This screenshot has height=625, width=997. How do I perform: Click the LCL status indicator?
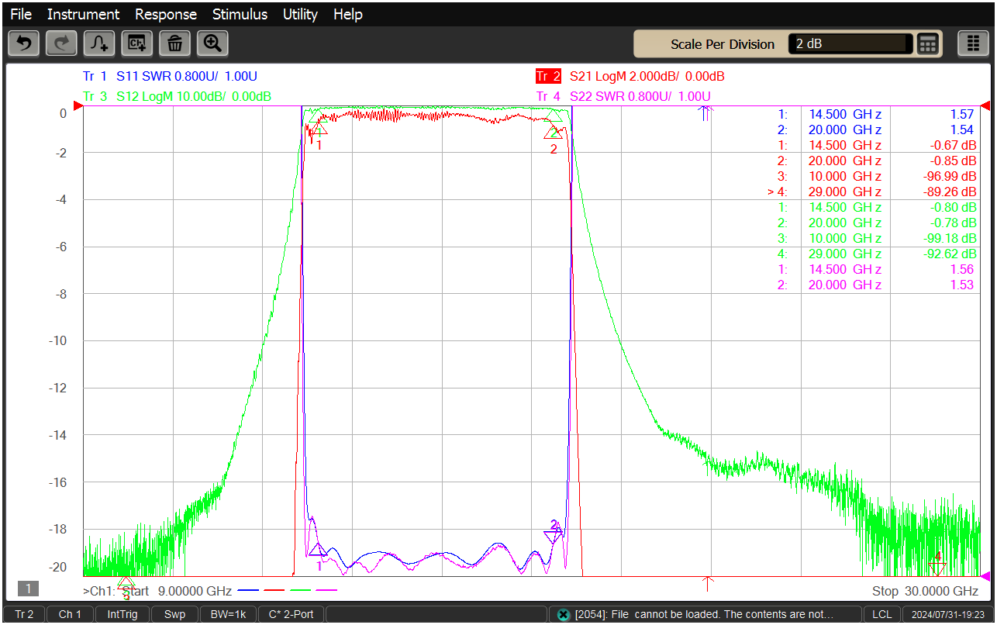[x=881, y=614]
